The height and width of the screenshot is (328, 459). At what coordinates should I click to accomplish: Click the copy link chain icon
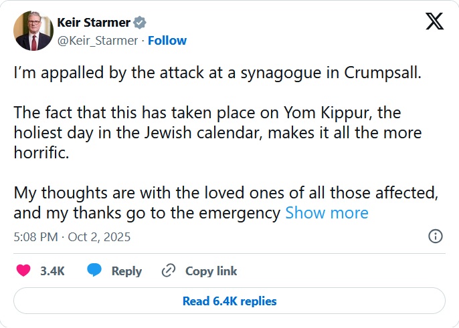169,271
